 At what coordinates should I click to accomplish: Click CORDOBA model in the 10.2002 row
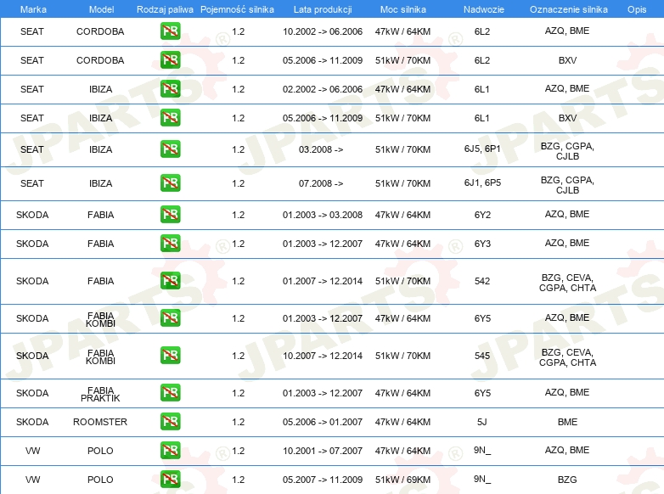click(100, 31)
